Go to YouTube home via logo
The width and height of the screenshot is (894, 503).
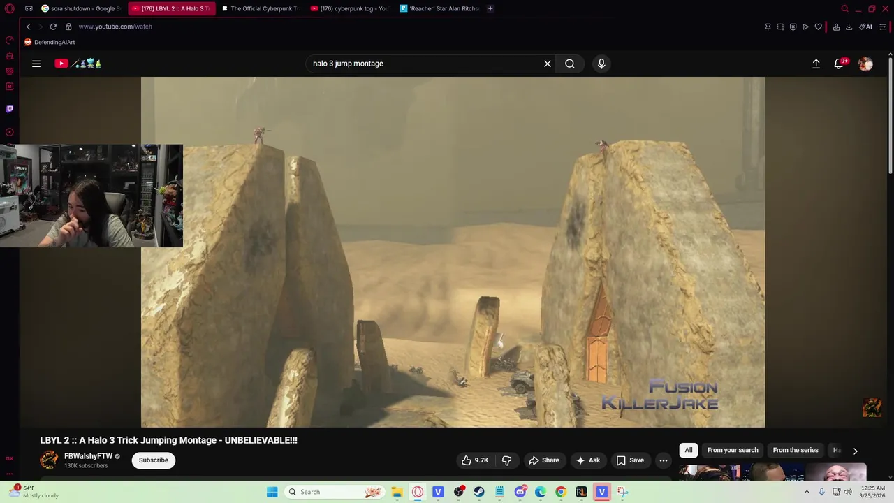(78, 64)
